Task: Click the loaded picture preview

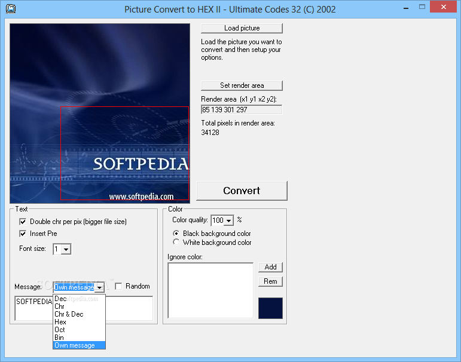Action: click(x=100, y=113)
